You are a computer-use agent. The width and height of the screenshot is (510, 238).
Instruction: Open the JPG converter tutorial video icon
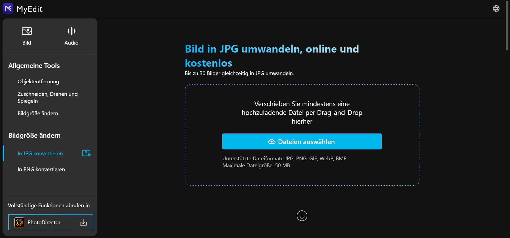point(86,153)
